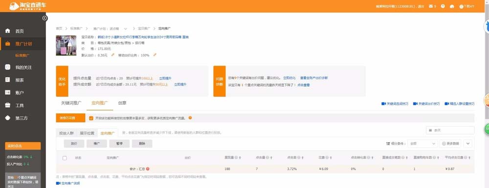Select 标准推广 sidebar submenu item
489x188 pixels.
(x=22, y=56)
